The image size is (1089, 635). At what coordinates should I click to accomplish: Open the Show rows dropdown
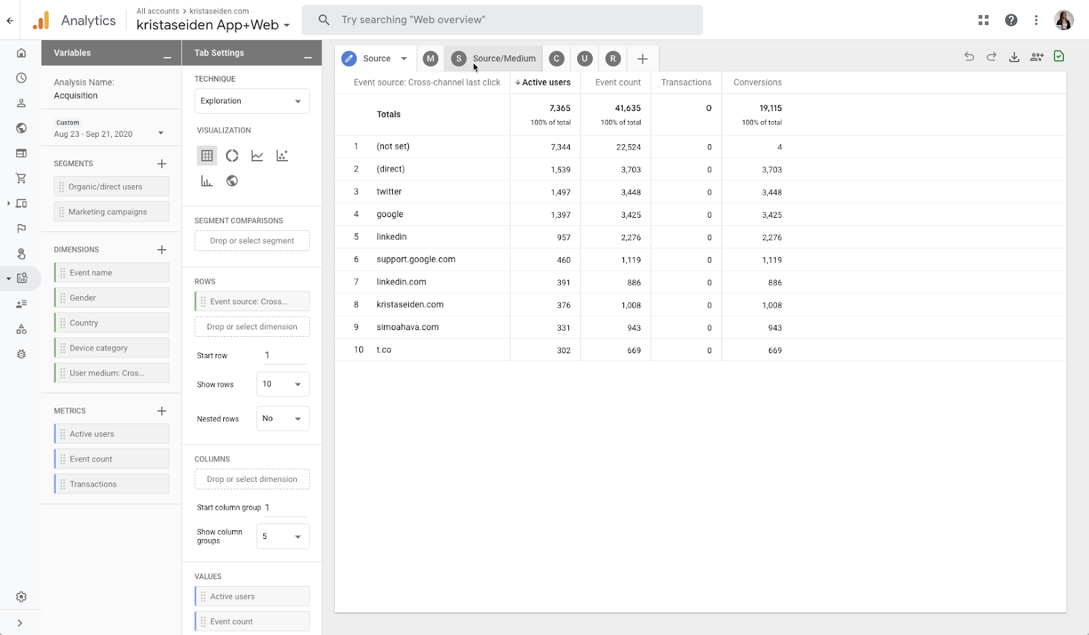283,385
